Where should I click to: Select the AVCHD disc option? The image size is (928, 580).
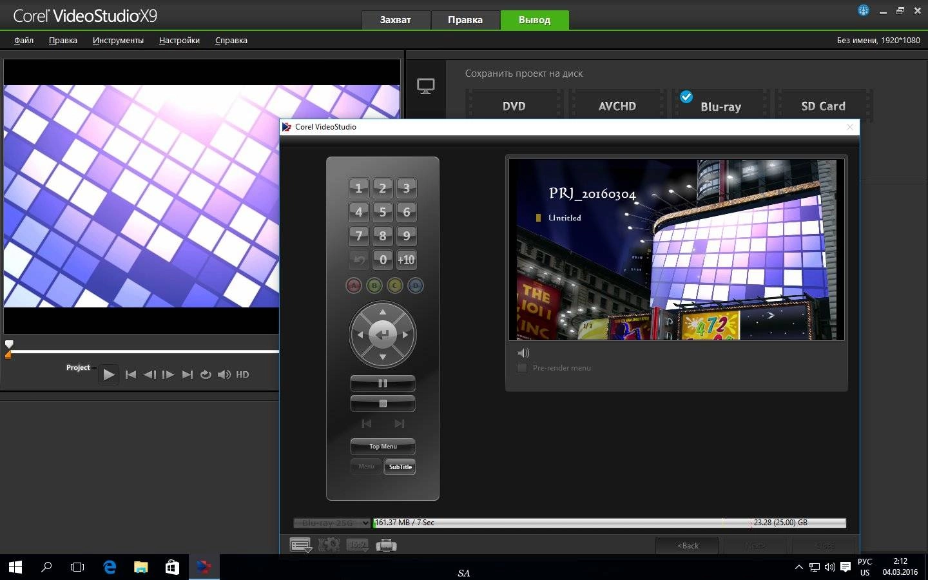click(617, 106)
